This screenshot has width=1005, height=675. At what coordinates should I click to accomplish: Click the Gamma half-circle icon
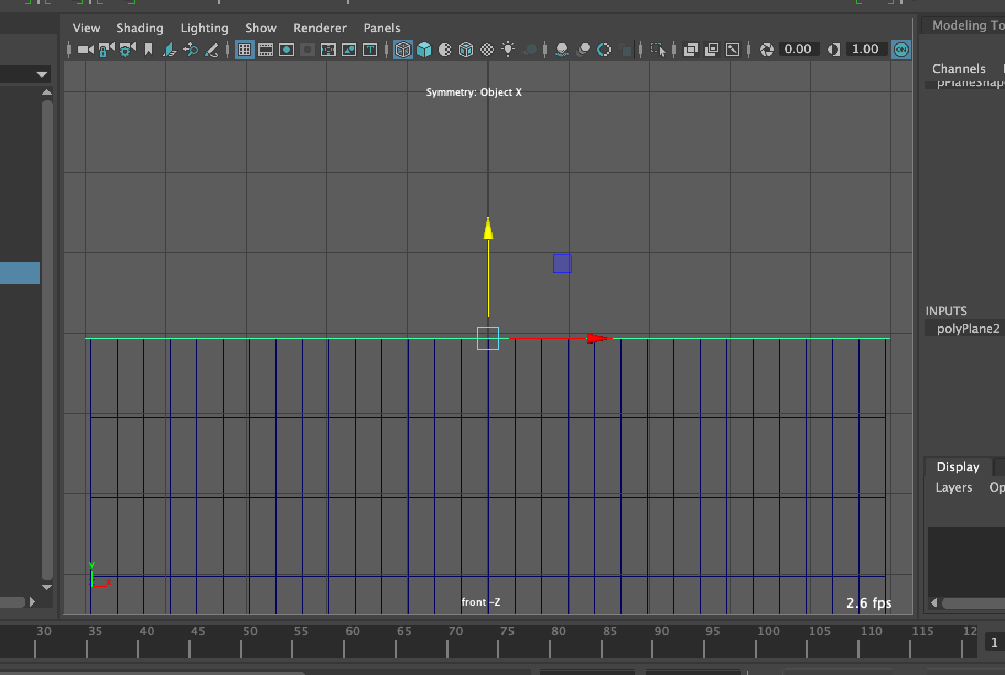point(834,50)
